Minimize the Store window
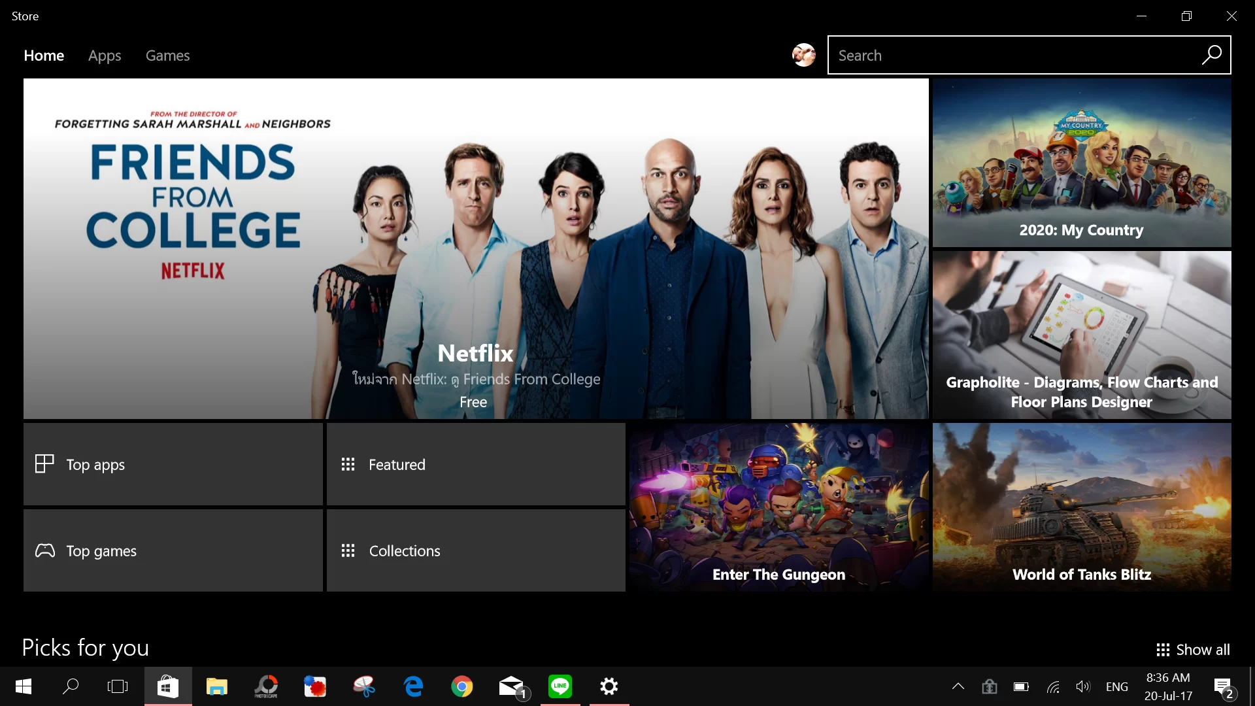This screenshot has width=1255, height=706. click(x=1141, y=16)
